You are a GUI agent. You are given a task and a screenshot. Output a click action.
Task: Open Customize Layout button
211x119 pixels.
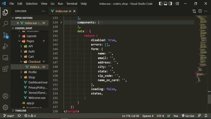[x=177, y=4]
